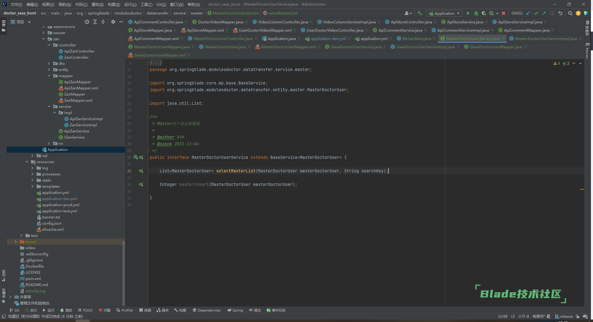Click the Project panel vertical scrollbar

click(x=124, y=273)
